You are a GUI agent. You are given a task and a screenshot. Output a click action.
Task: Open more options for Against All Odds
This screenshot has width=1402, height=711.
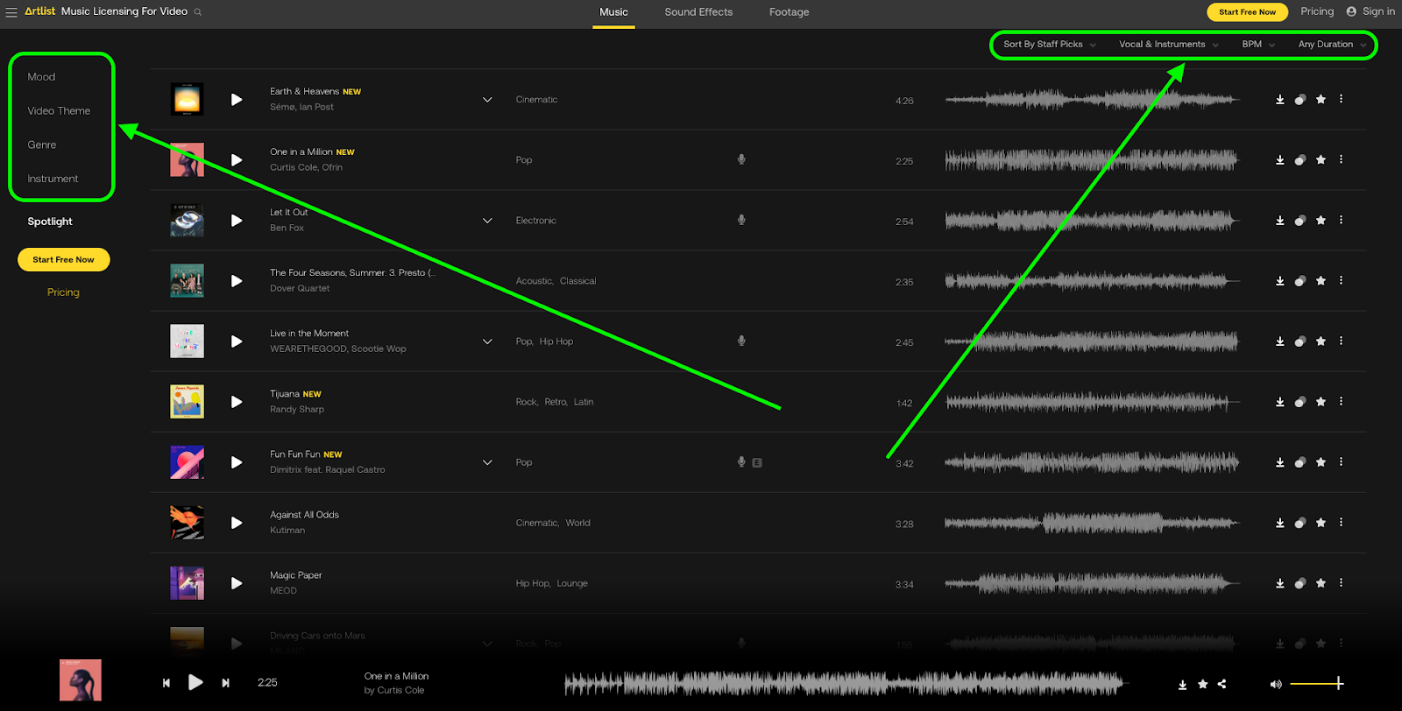coord(1342,522)
